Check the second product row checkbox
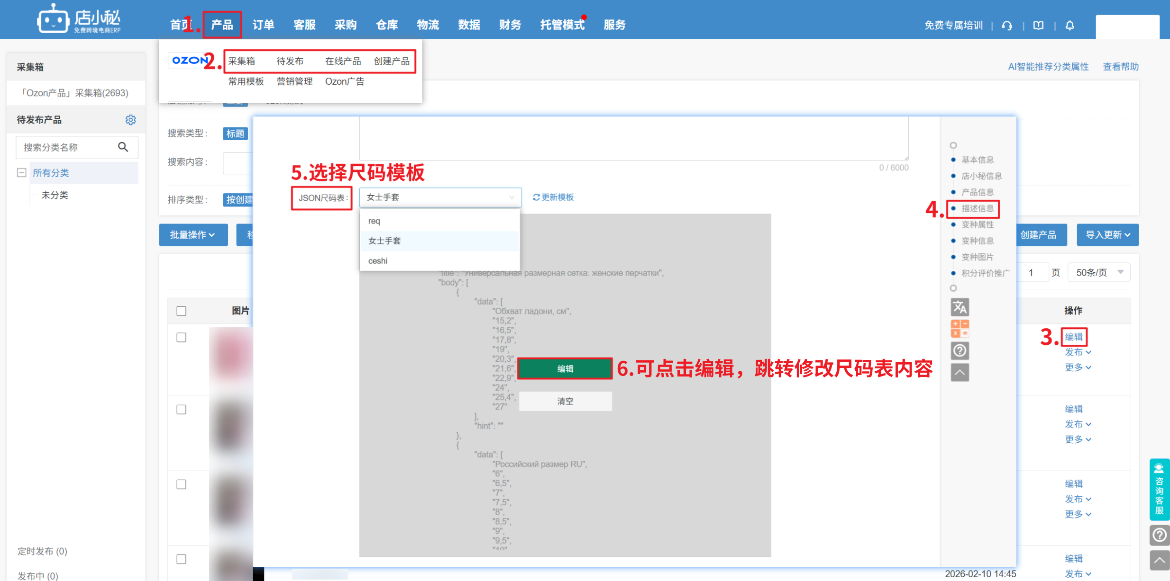 click(181, 410)
